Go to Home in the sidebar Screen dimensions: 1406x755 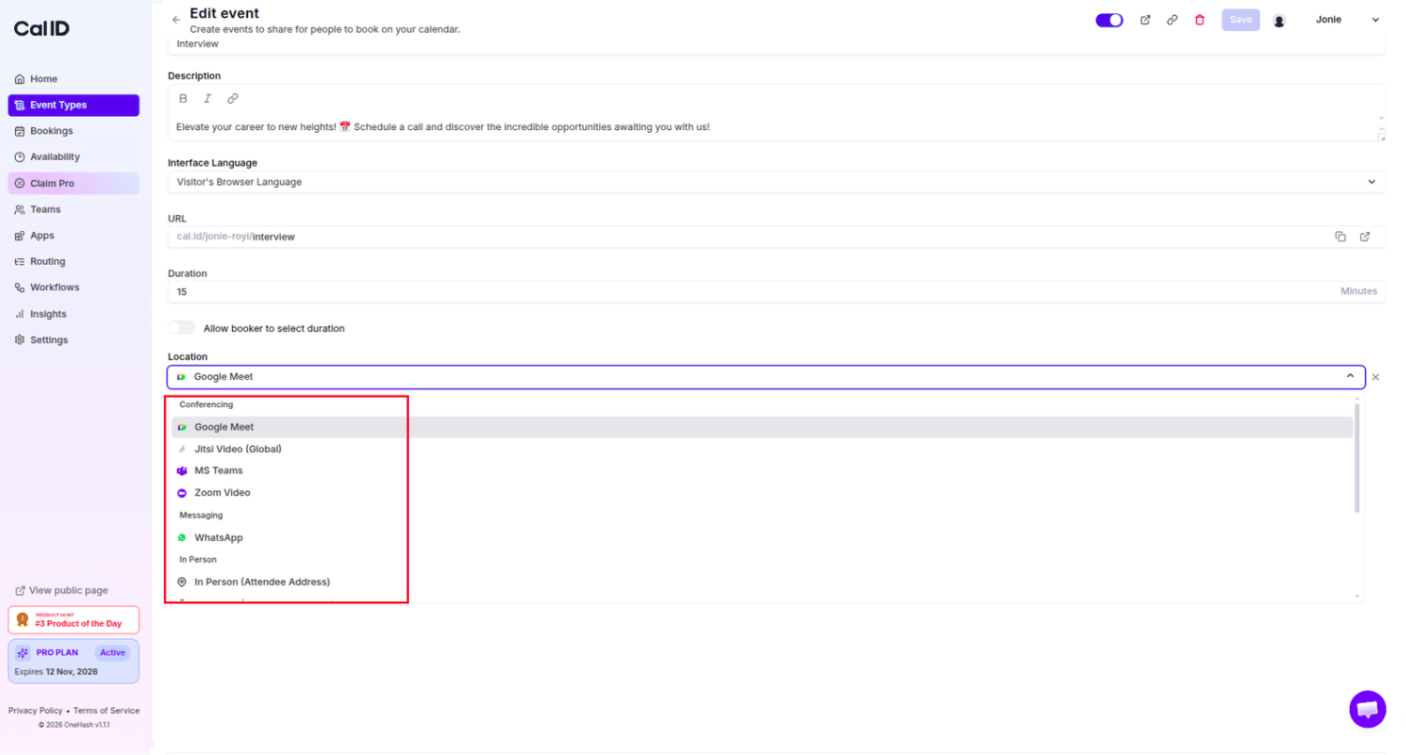74,79
